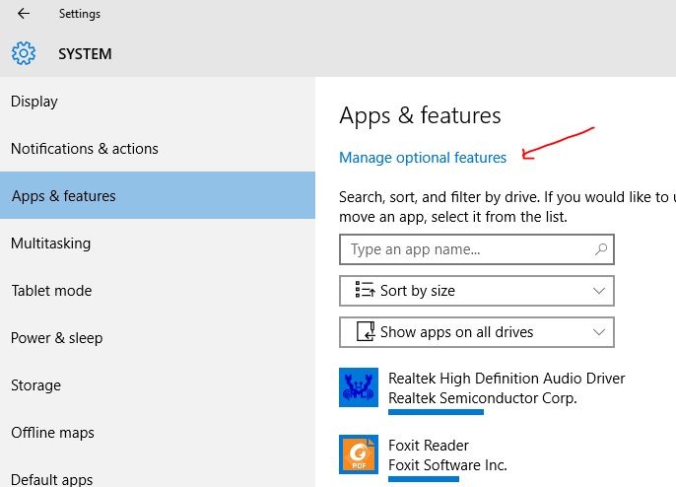676x487 pixels.
Task: Open Tablet mode settings
Action: pyautogui.click(x=158, y=290)
